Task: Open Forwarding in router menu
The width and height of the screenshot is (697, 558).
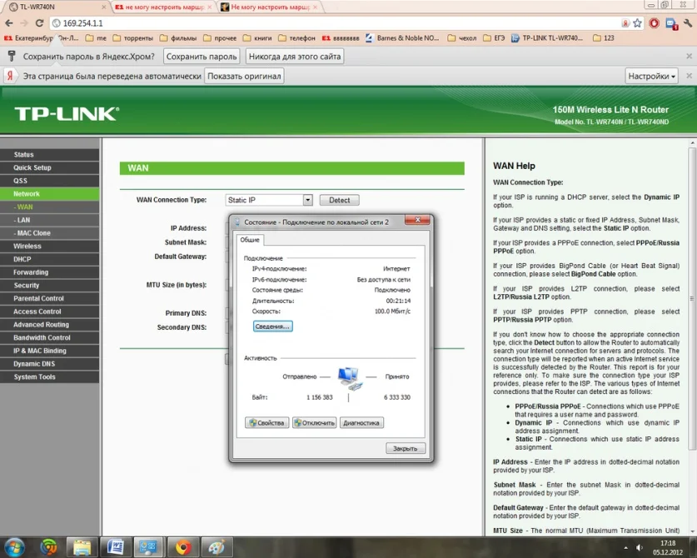Action: [50, 272]
